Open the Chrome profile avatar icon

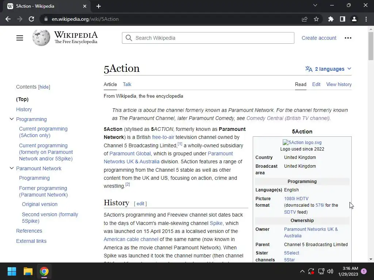pyautogui.click(x=354, y=19)
